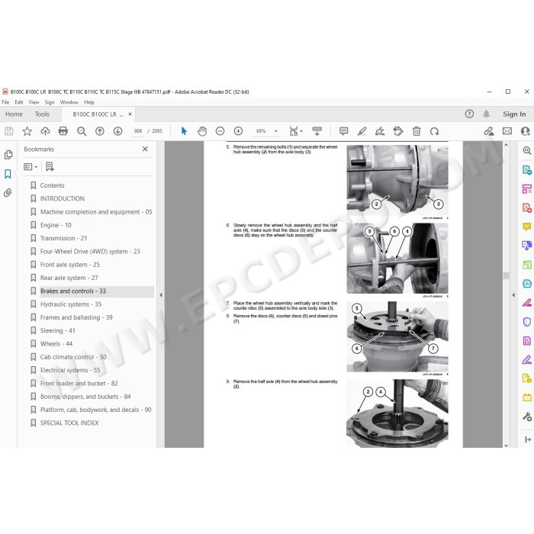Activate the Hand pan tool
534x534 pixels.
[x=202, y=131]
